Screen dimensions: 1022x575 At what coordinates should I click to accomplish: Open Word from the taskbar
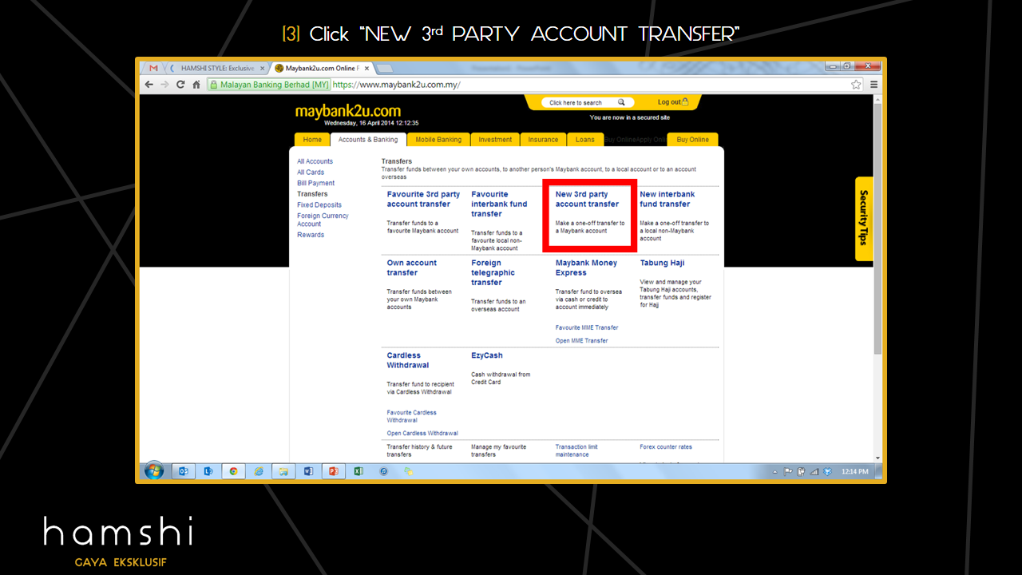[x=308, y=471]
